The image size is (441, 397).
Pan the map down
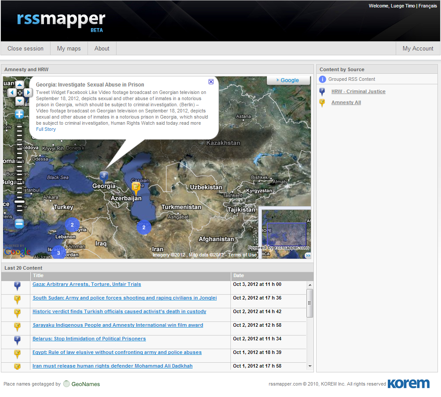20,101
